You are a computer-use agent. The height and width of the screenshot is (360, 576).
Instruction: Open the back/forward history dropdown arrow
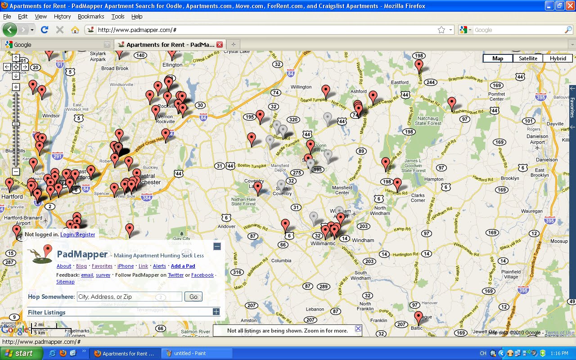click(32, 30)
